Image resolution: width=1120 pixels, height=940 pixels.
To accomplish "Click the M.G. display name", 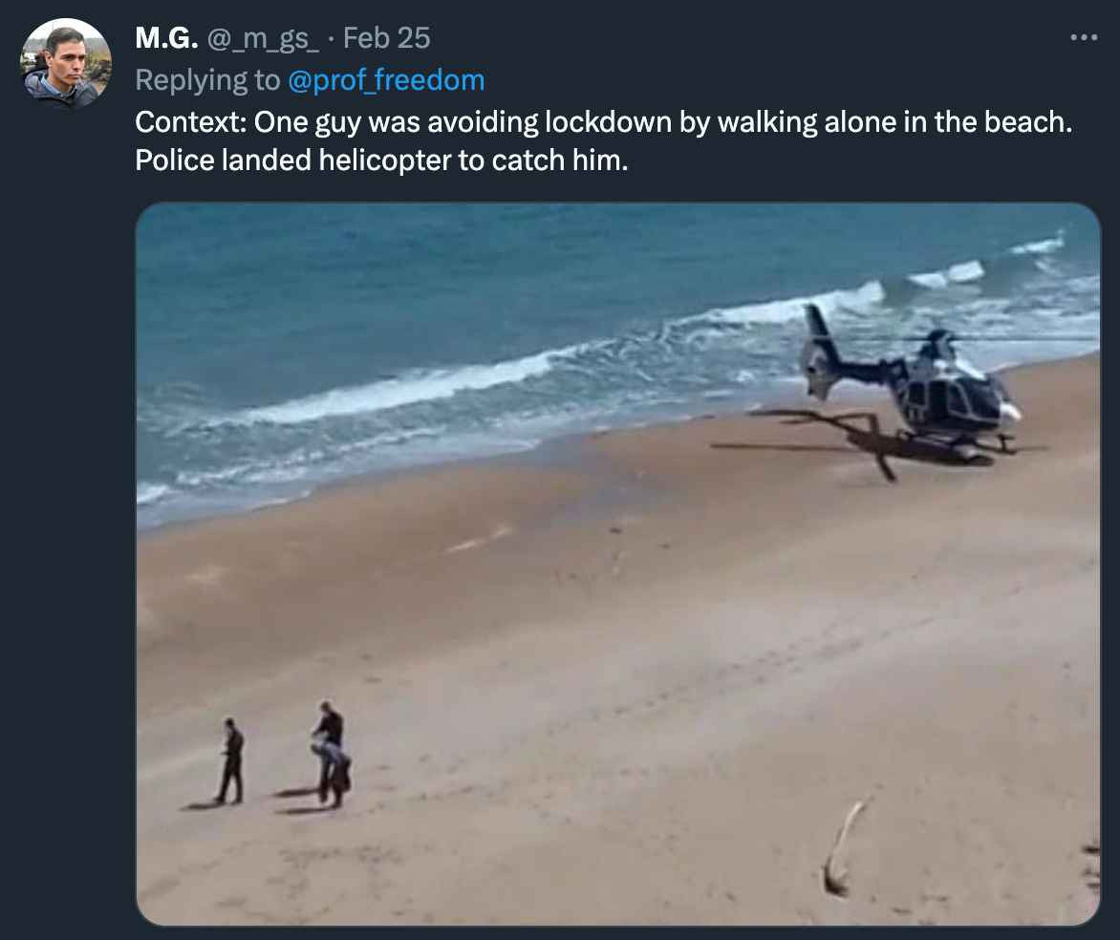I will [x=166, y=38].
